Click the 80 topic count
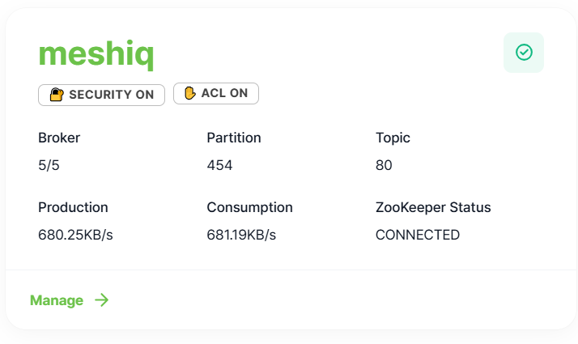The height and width of the screenshot is (344, 578). coord(384,165)
